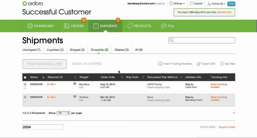257x138 pixels.
Task: Click the orange Shipments count badge
Action: (x=118, y=20)
